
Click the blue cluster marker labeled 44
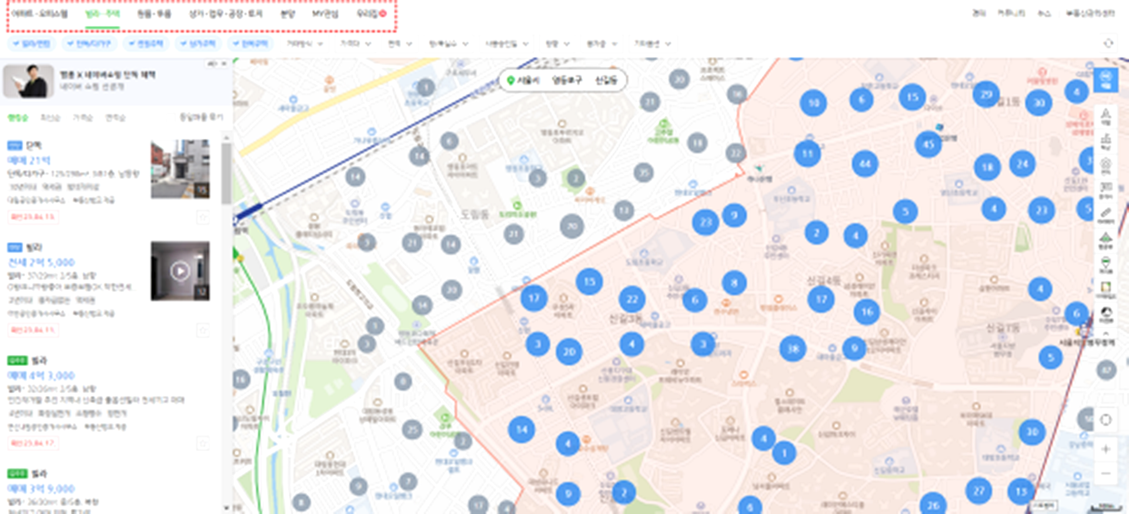coord(865,163)
